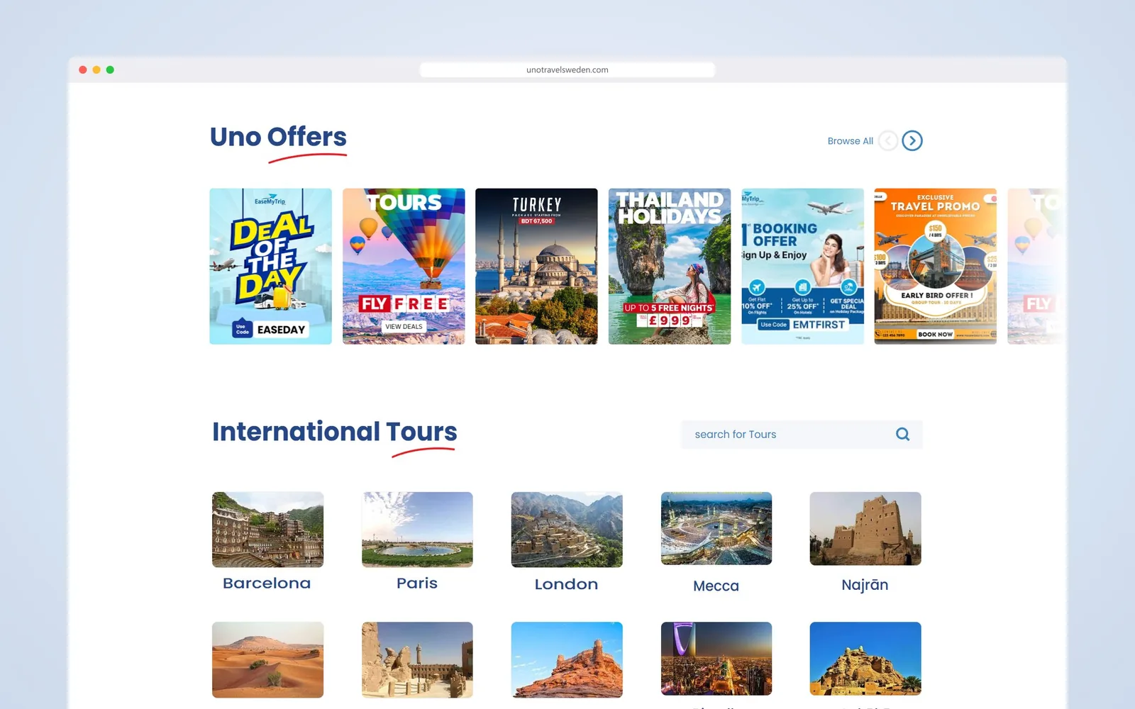This screenshot has width=1135, height=709.
Task: Select the Paris tour image
Action: point(417,530)
